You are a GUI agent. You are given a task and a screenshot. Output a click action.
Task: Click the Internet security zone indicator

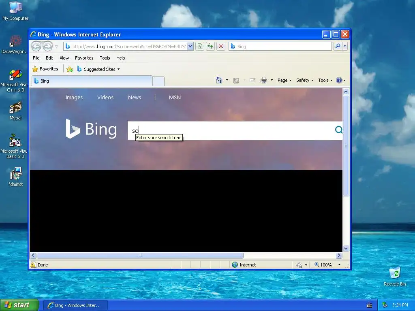click(x=244, y=265)
